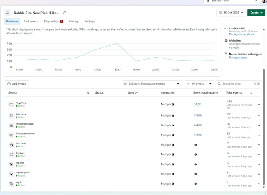Expand the Add payment info row chevron

click(259, 135)
